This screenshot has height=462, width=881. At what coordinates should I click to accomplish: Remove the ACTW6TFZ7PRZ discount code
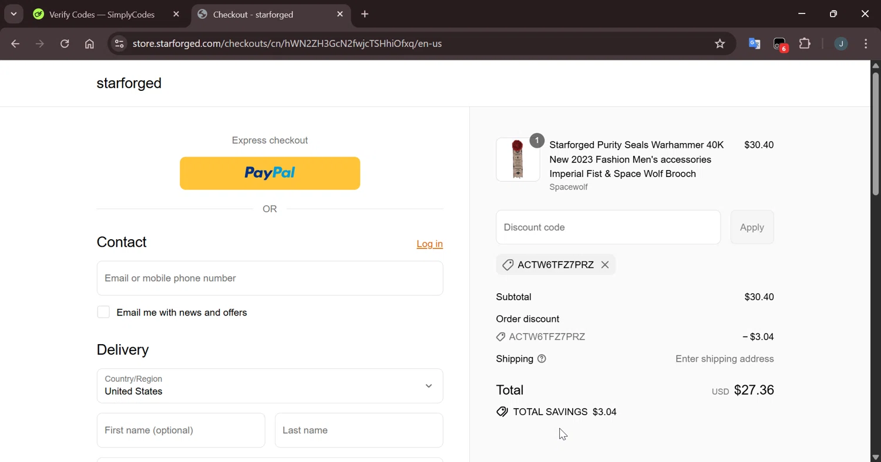pyautogui.click(x=605, y=265)
